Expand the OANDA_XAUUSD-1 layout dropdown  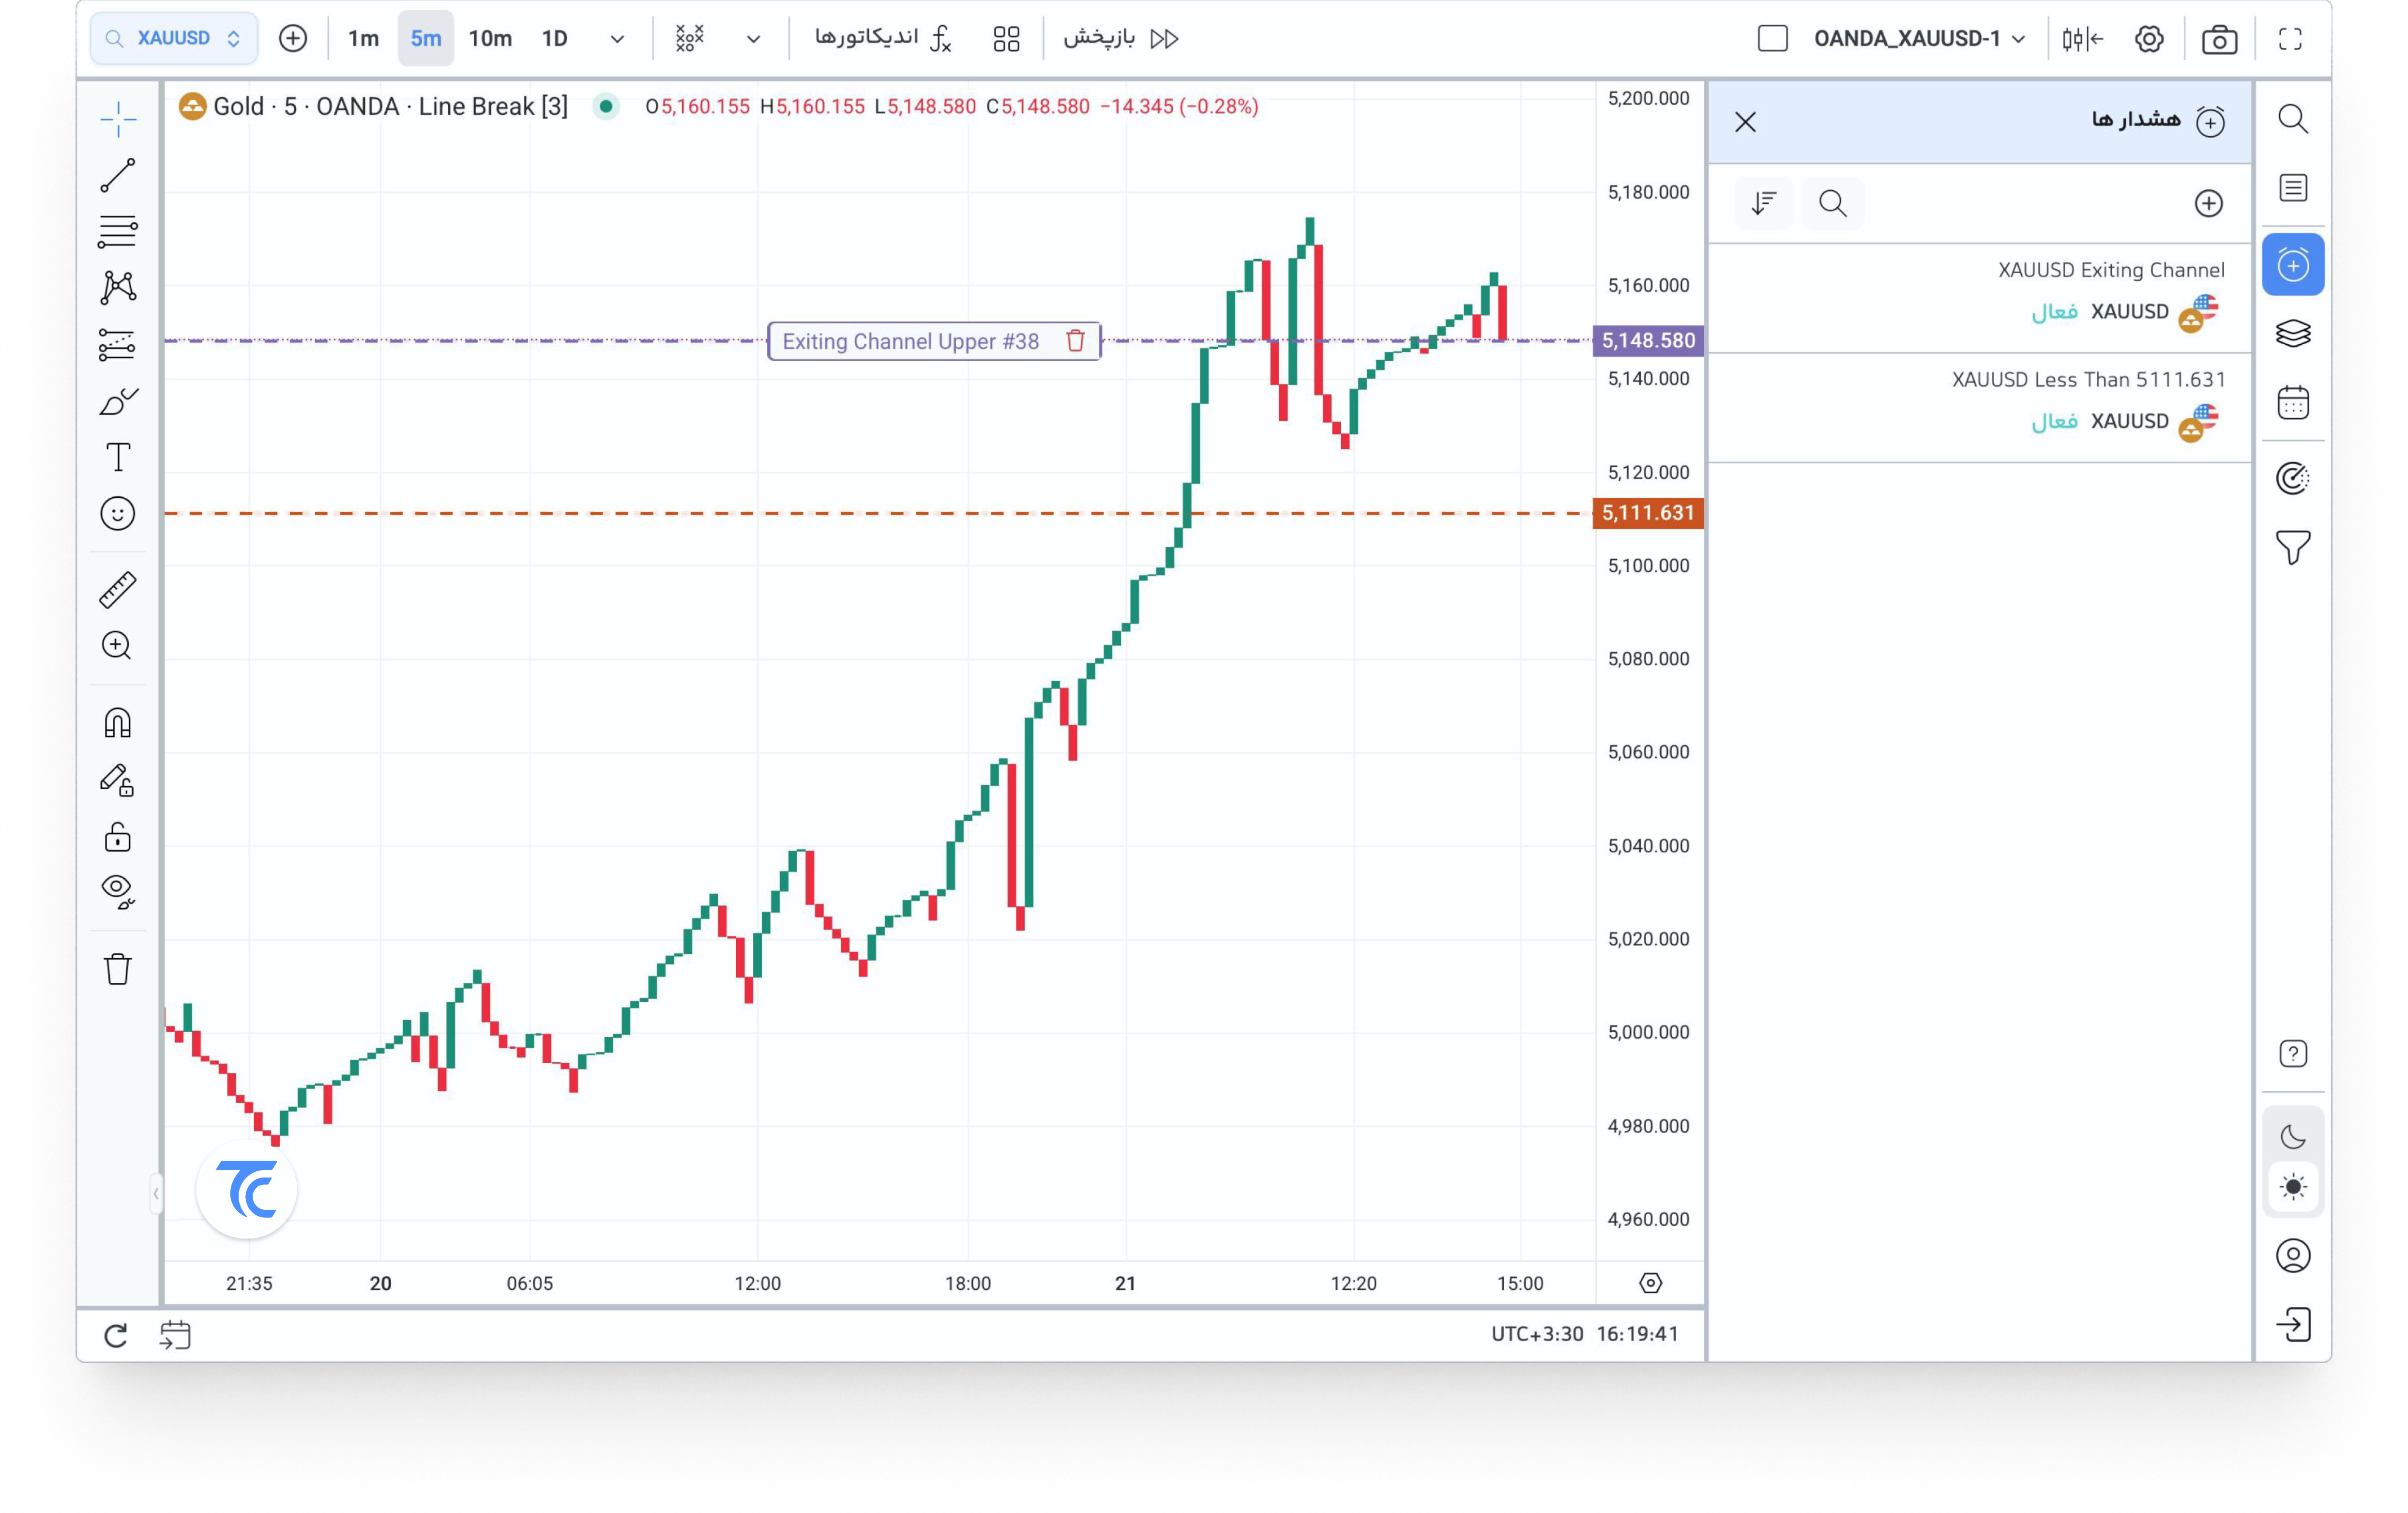(2018, 39)
